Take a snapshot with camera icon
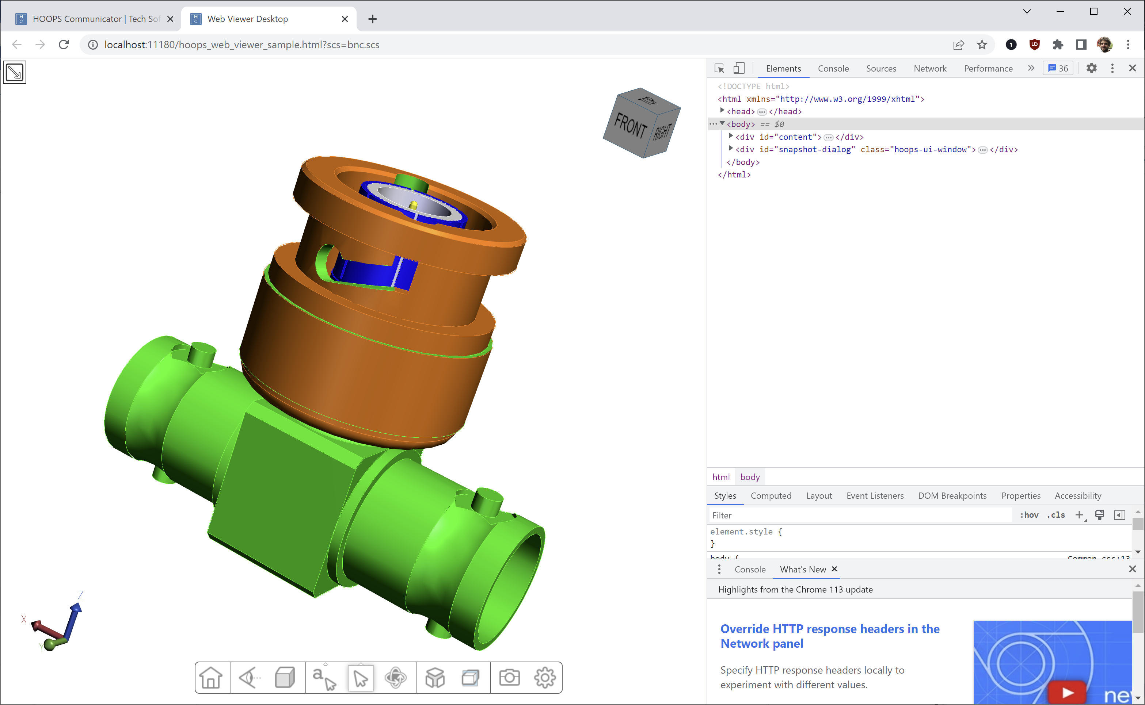This screenshot has height=705, width=1145. point(509,678)
